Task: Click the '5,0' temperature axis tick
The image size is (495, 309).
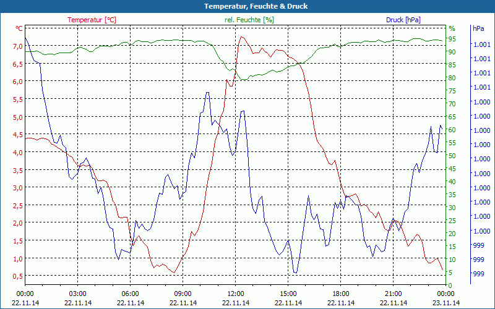Action: pos(18,117)
